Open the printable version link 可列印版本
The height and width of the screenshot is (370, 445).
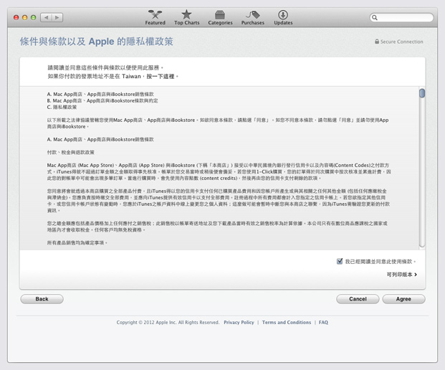(402, 275)
